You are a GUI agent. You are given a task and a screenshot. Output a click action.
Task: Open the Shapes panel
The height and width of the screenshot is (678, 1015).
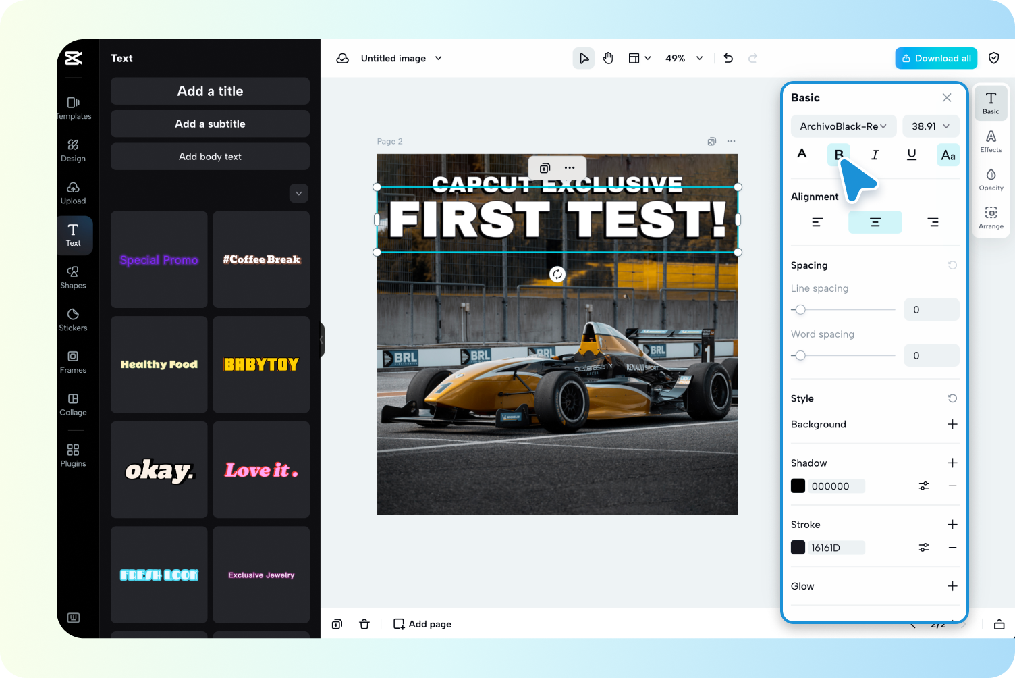[73, 277]
